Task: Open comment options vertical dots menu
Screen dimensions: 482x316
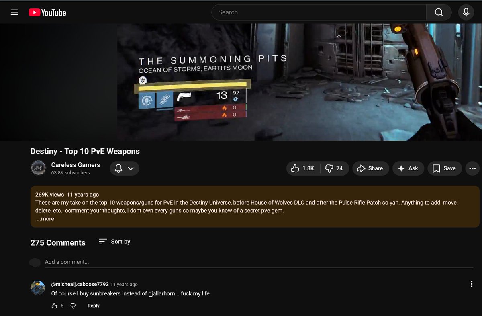Action: point(472,284)
